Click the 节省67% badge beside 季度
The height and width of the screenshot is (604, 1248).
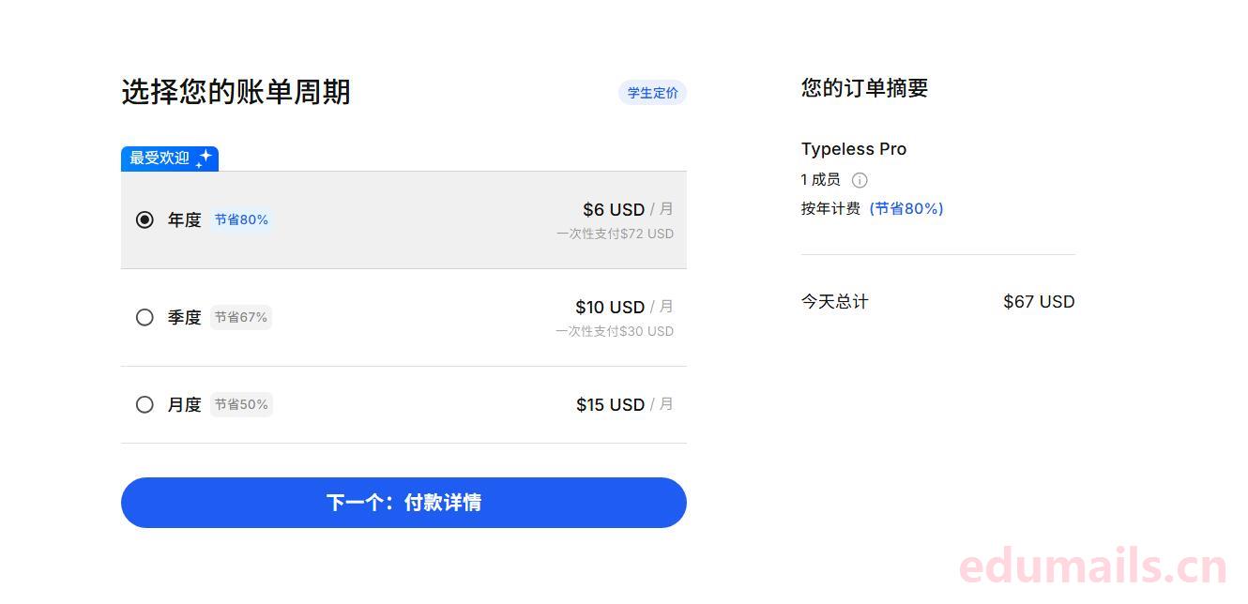(x=241, y=317)
